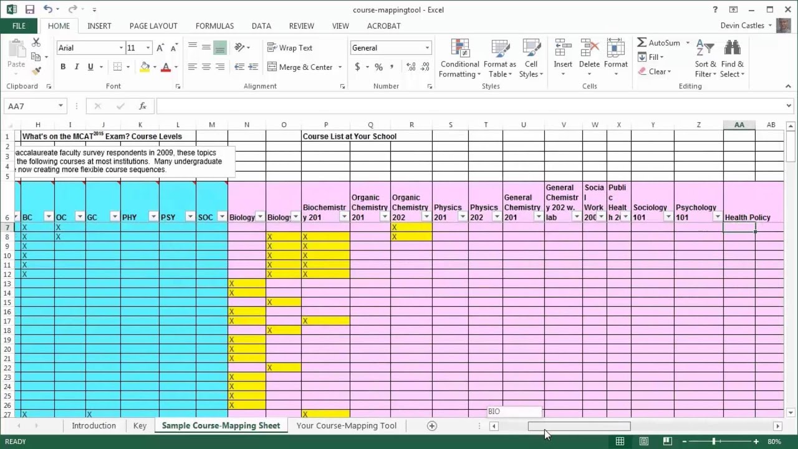Open filter dropdown for Sociology 101
Image resolution: width=798 pixels, height=449 pixels.
tap(668, 216)
